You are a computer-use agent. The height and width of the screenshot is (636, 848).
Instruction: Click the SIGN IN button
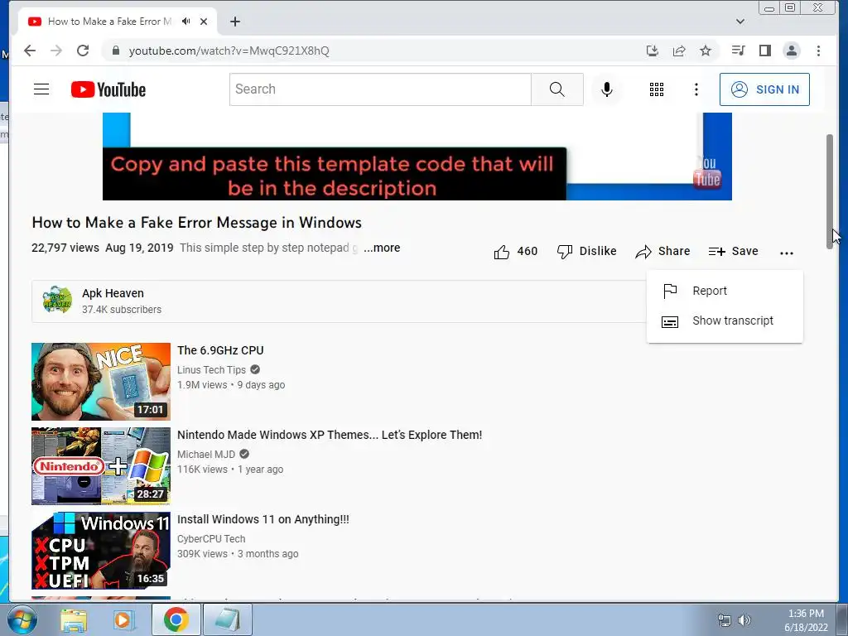(x=764, y=89)
